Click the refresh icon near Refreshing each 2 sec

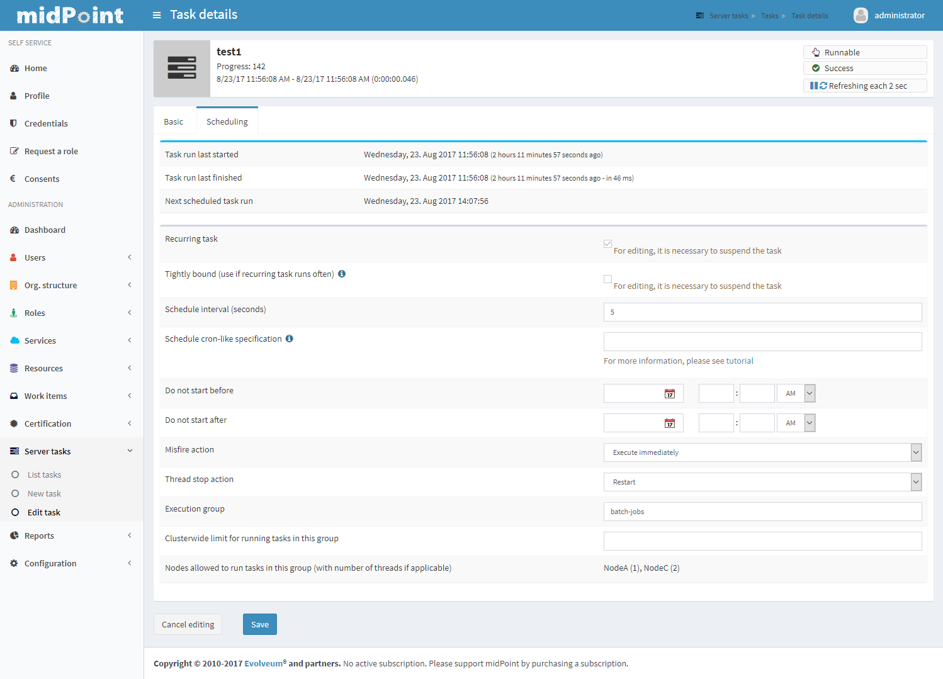coord(823,86)
